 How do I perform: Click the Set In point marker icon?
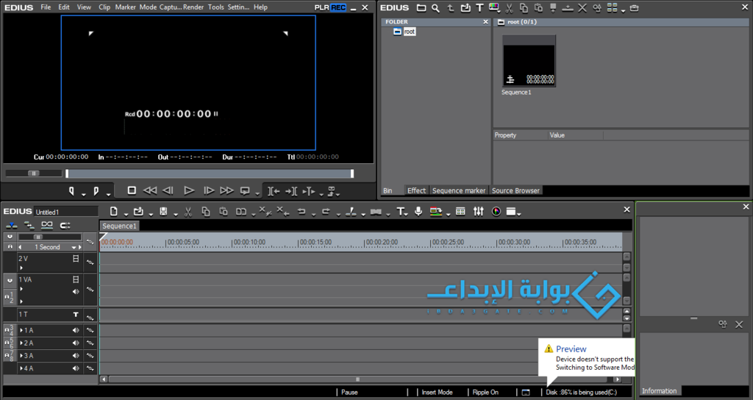(71, 191)
